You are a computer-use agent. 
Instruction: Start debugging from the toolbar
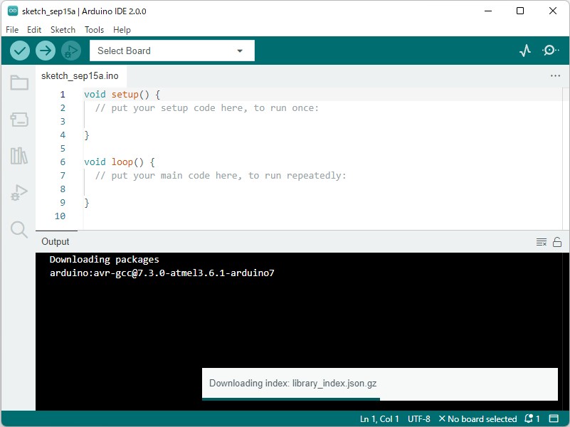click(69, 51)
